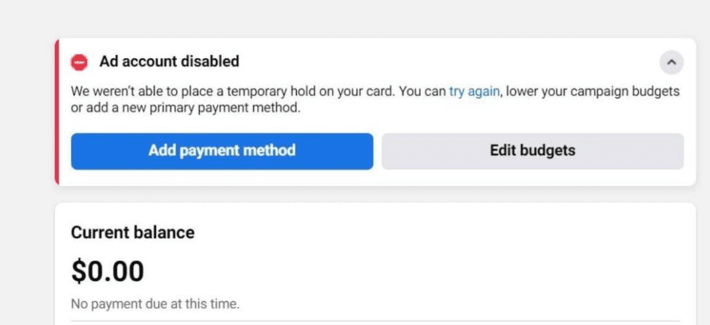The width and height of the screenshot is (710, 325).
Task: Click the 'Ad account disabled' heading
Action: tap(169, 62)
